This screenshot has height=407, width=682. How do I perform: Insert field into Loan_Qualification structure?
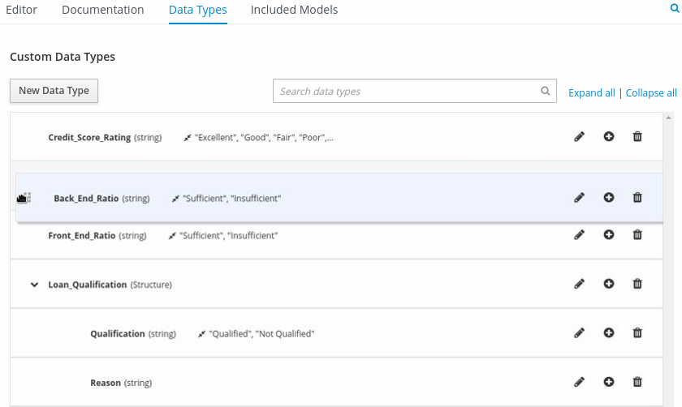608,285
